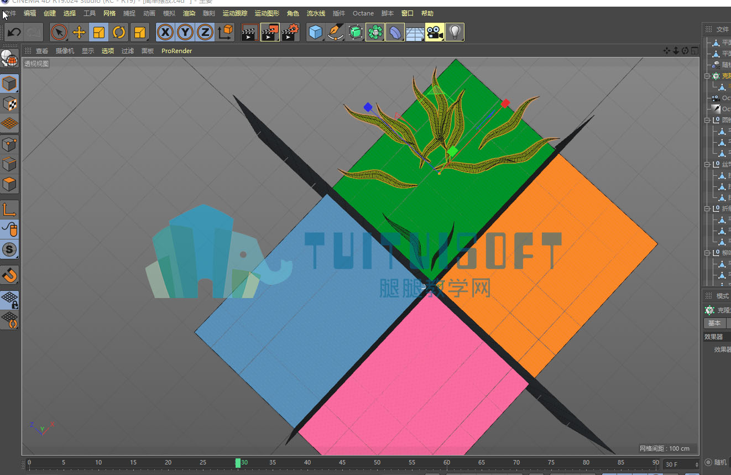Add a camera object
Viewport: 731px width, 475px height.
click(x=435, y=33)
